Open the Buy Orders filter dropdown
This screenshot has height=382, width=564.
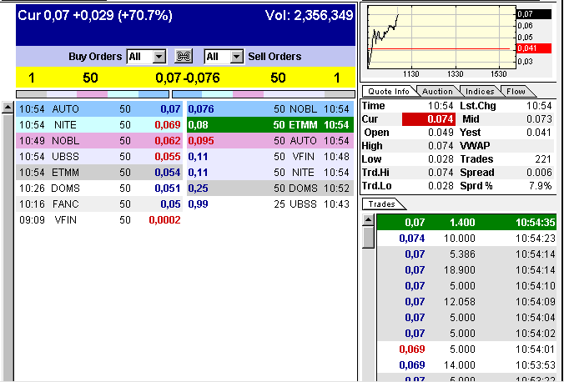click(159, 57)
